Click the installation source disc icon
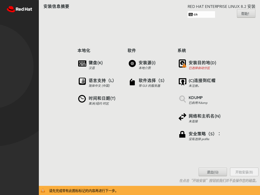Image resolution: width=260 pixels, height=195 pixels. 132,63
